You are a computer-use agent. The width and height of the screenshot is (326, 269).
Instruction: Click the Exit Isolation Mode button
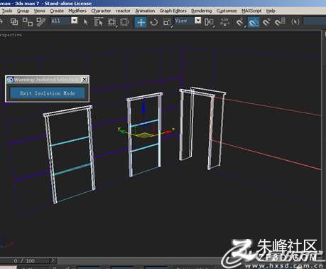[48, 93]
